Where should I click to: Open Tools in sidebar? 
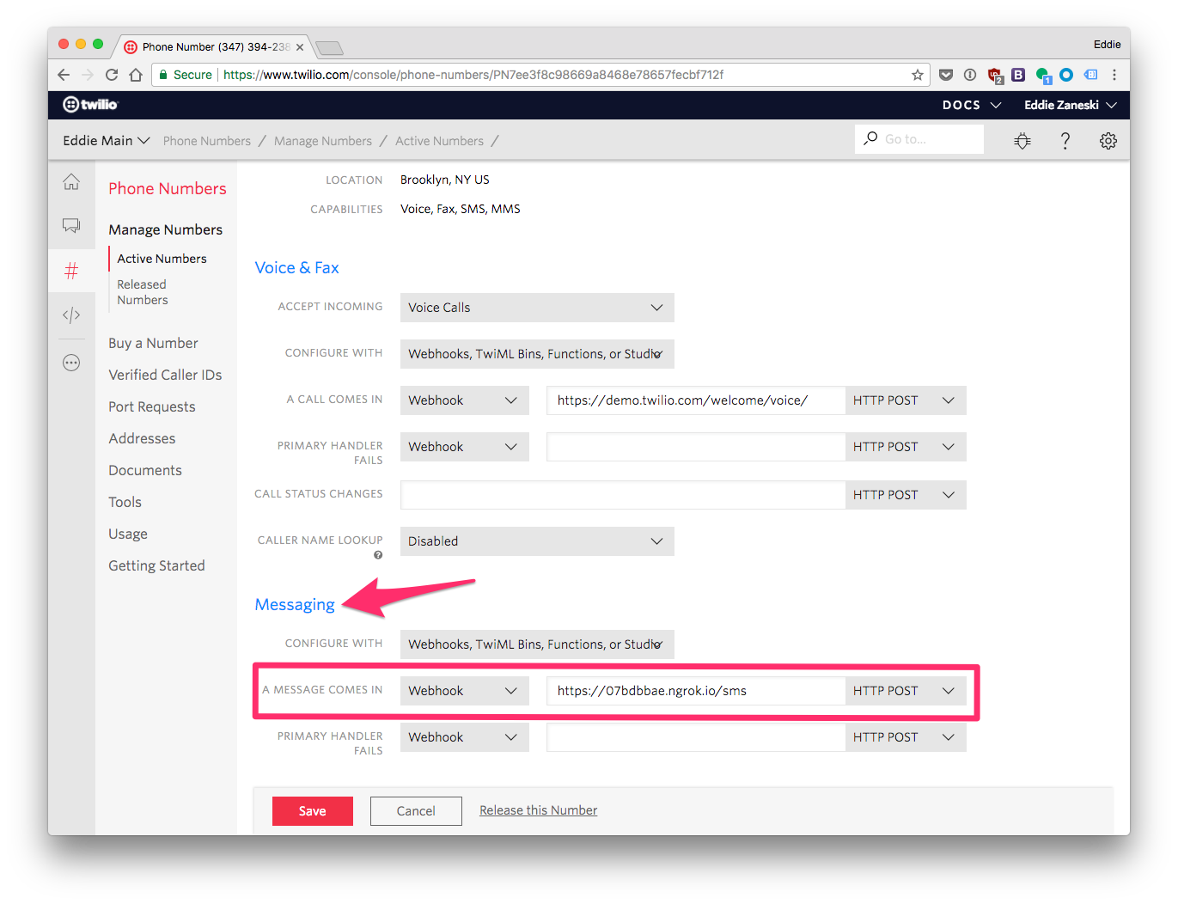pyautogui.click(x=125, y=502)
